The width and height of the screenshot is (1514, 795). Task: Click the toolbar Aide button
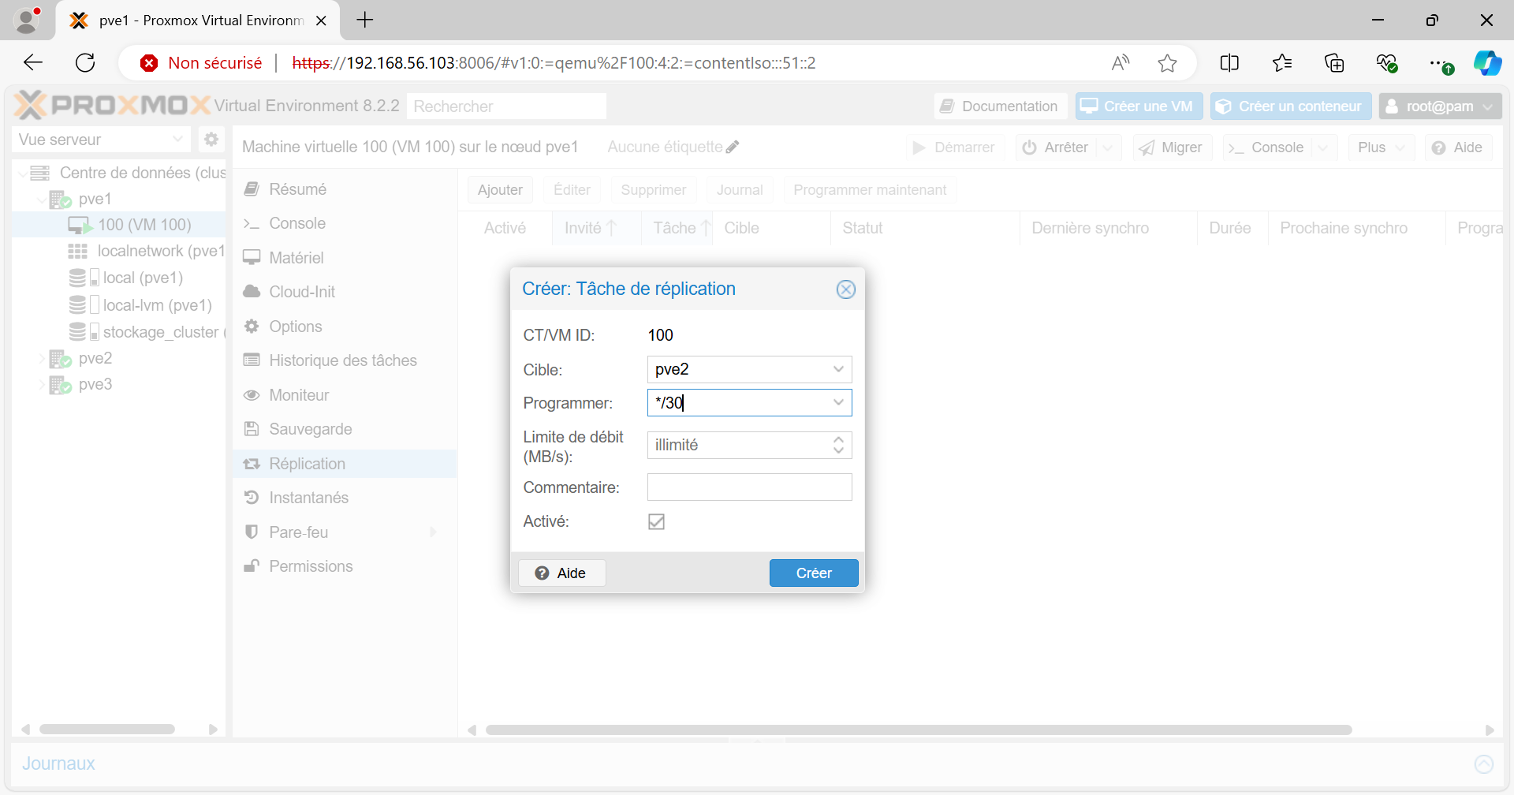[x=1458, y=147]
